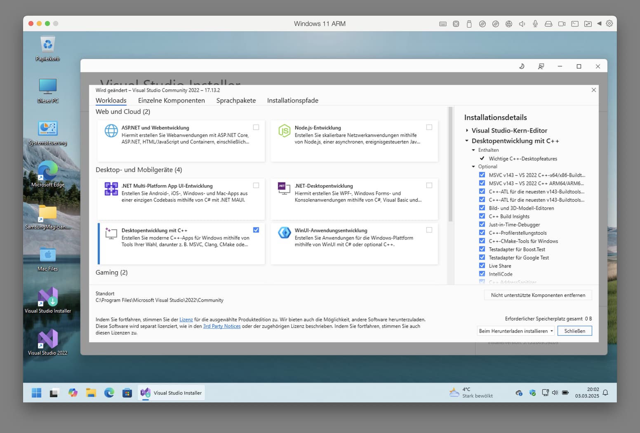Click the Schließen button

click(575, 331)
